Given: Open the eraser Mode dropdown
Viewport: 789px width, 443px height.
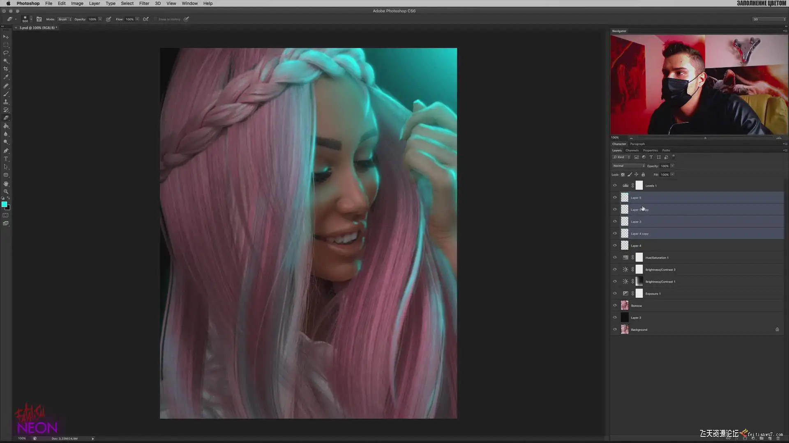Looking at the screenshot, I should click(x=65, y=19).
